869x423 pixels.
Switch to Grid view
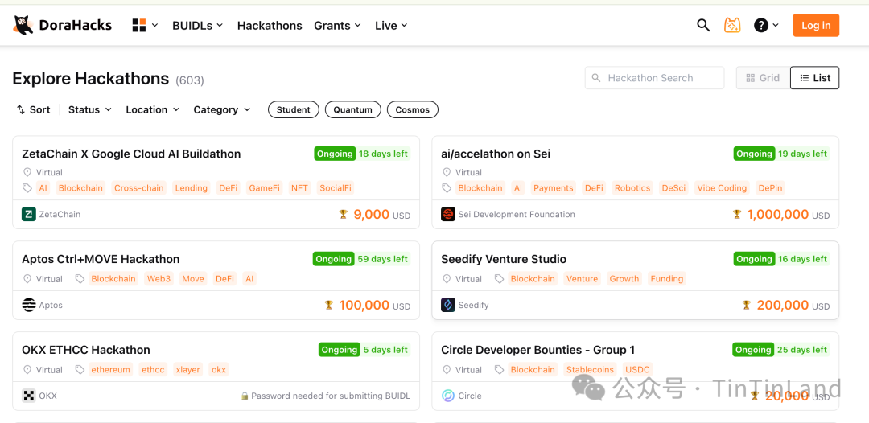click(763, 78)
